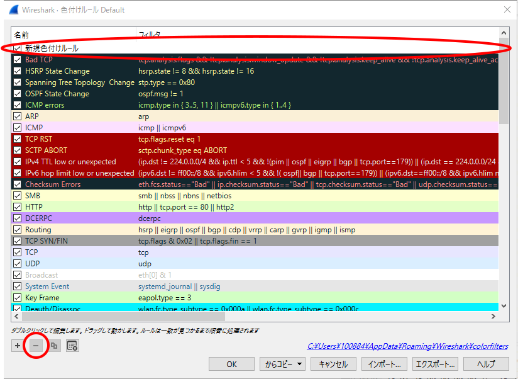
Task: Toggle the HTTP rule checkbox
Action: point(18,207)
